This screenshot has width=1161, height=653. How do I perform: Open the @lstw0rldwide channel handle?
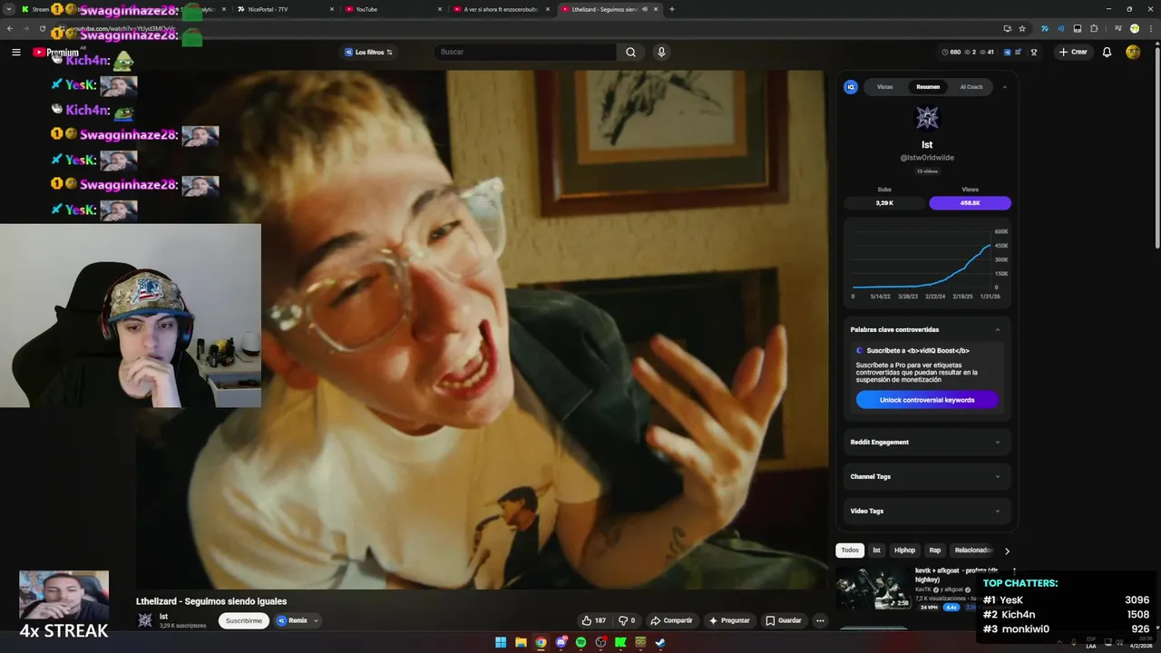(927, 158)
